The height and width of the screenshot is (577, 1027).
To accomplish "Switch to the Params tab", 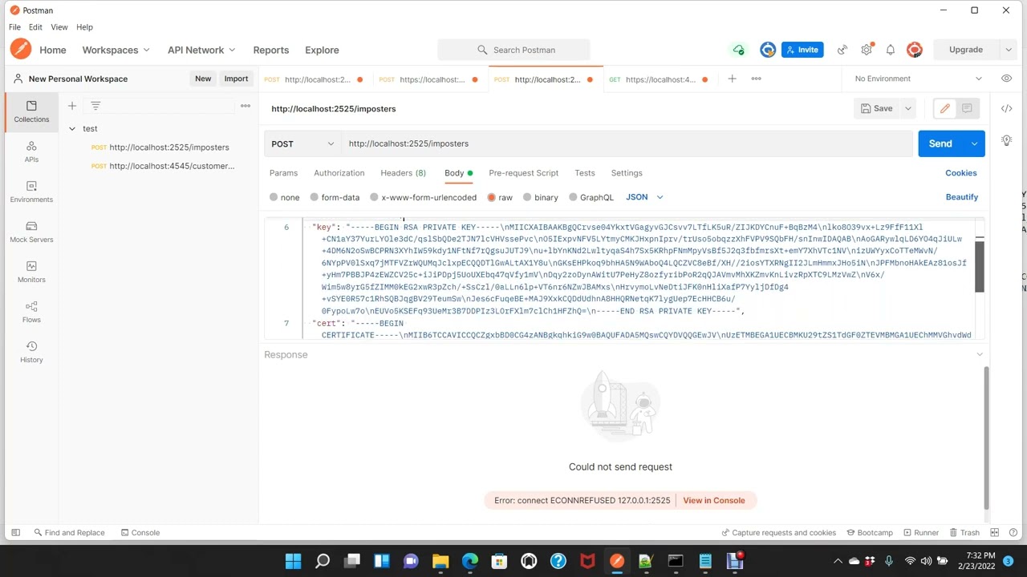I will pyautogui.click(x=283, y=173).
